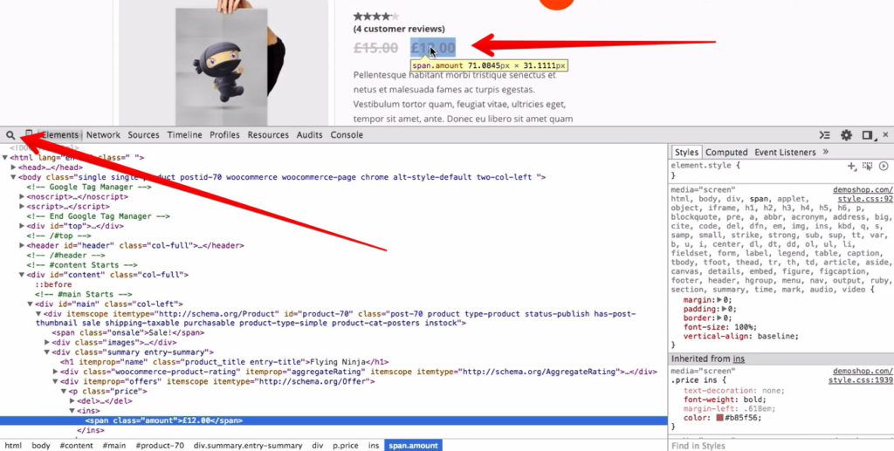The height and width of the screenshot is (451, 894).
Task: Open animation controls play icon in Styles
Action: coord(884,167)
